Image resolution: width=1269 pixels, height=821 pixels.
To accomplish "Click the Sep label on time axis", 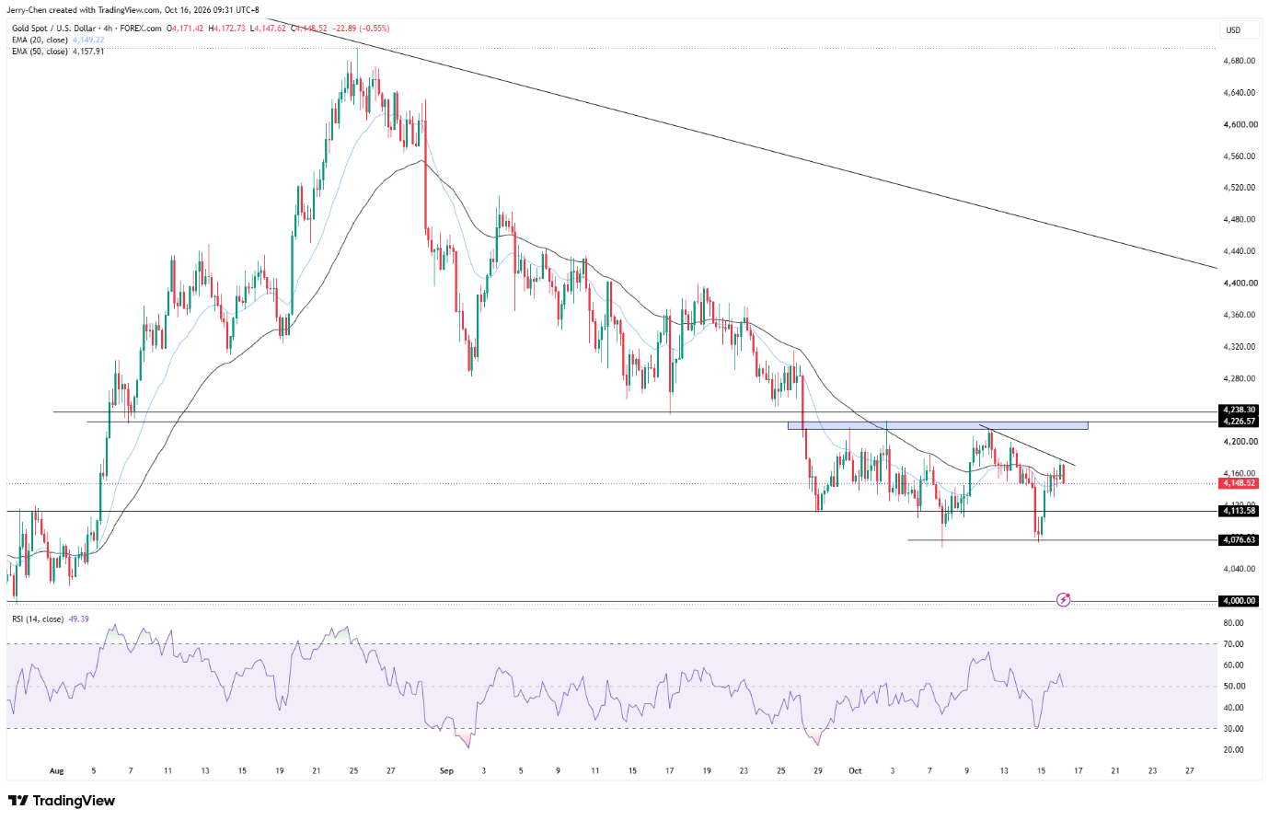I will coord(446,771).
